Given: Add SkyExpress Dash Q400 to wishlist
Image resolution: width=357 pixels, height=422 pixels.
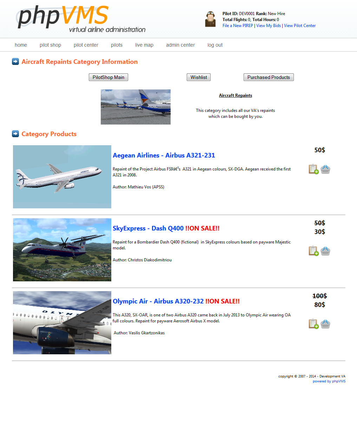Looking at the screenshot, I should (x=313, y=251).
